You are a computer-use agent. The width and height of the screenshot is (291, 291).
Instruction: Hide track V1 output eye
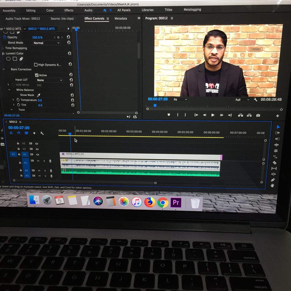(38, 155)
